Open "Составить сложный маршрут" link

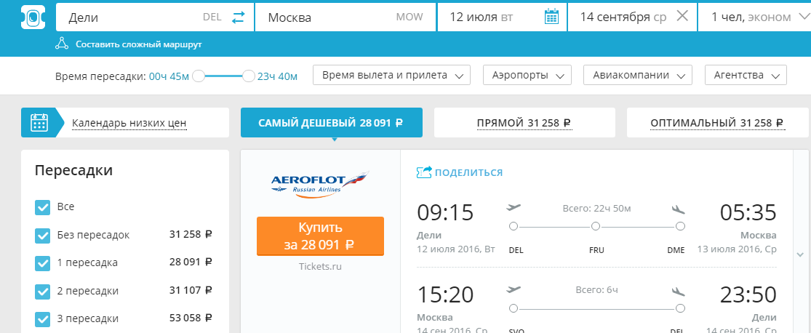pyautogui.click(x=138, y=44)
